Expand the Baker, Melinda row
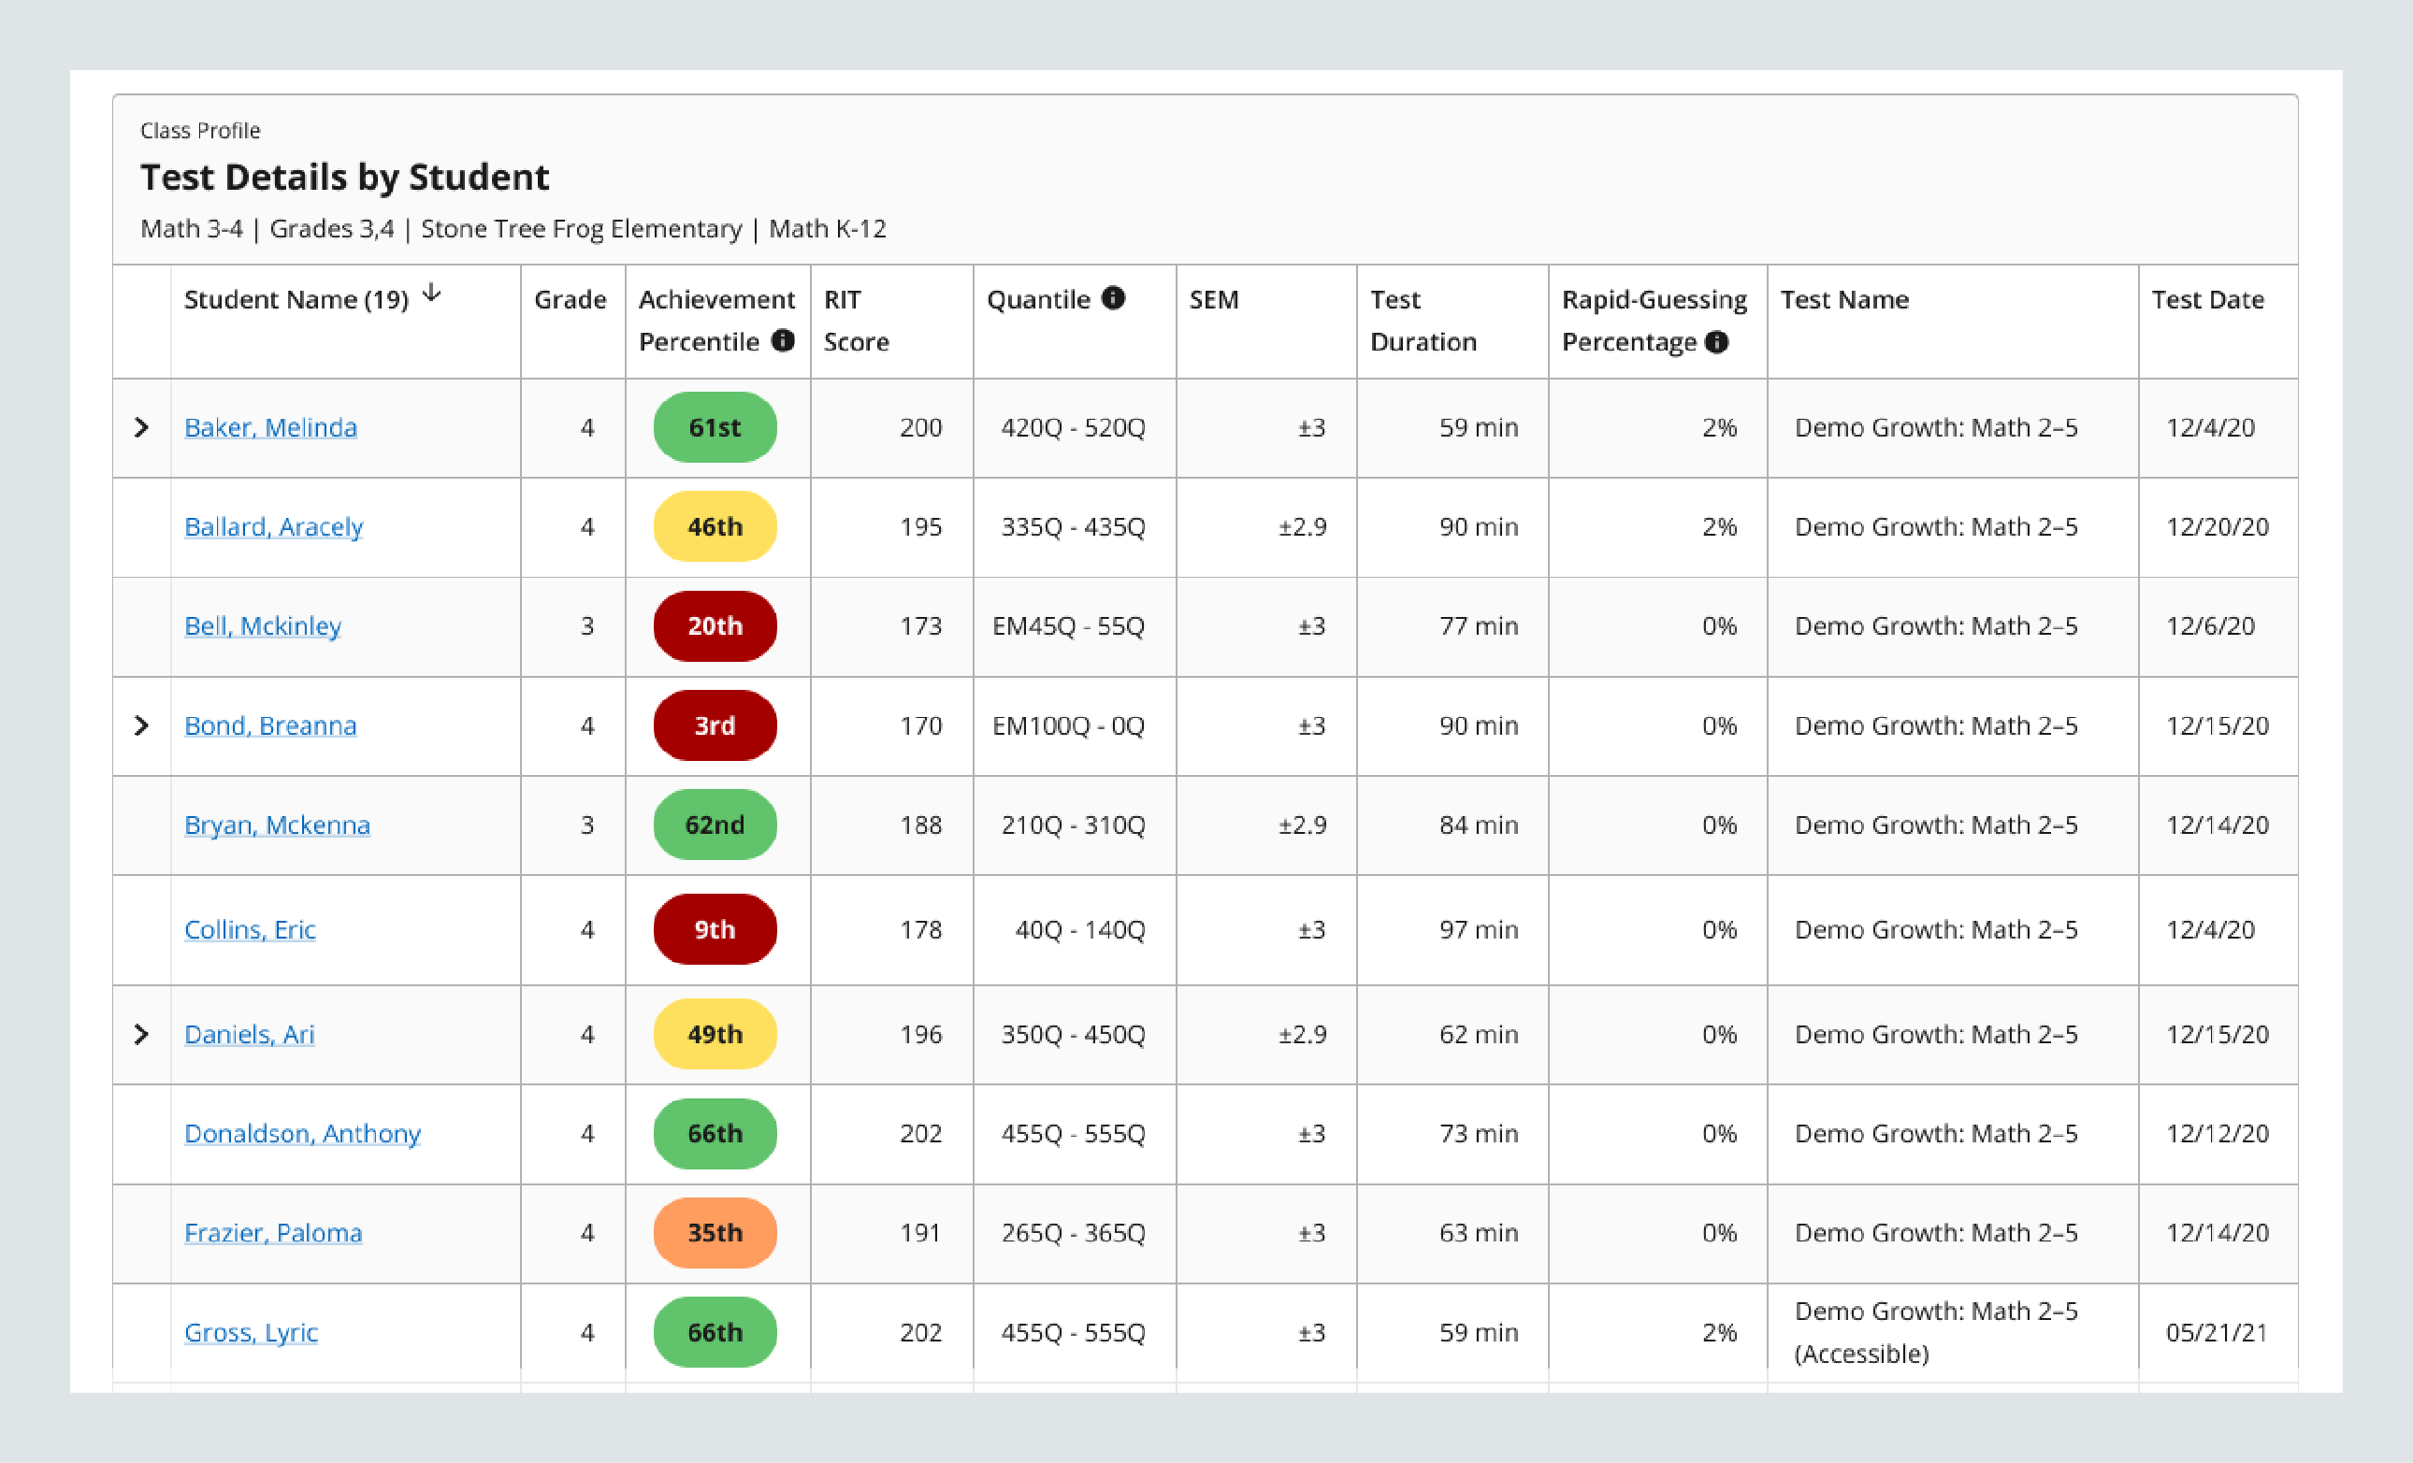This screenshot has width=2413, height=1463. tap(141, 427)
